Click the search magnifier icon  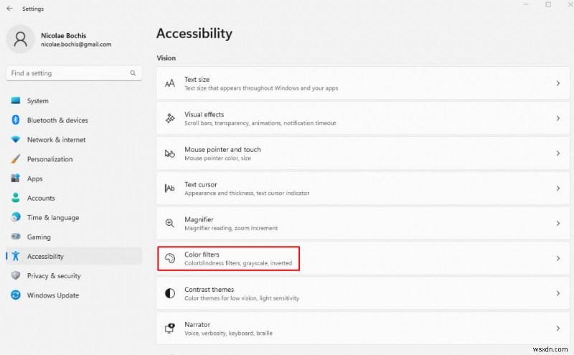pyautogui.click(x=133, y=73)
